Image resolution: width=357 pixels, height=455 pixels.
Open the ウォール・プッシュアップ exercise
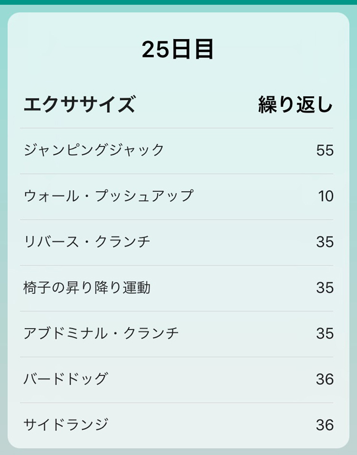point(108,196)
